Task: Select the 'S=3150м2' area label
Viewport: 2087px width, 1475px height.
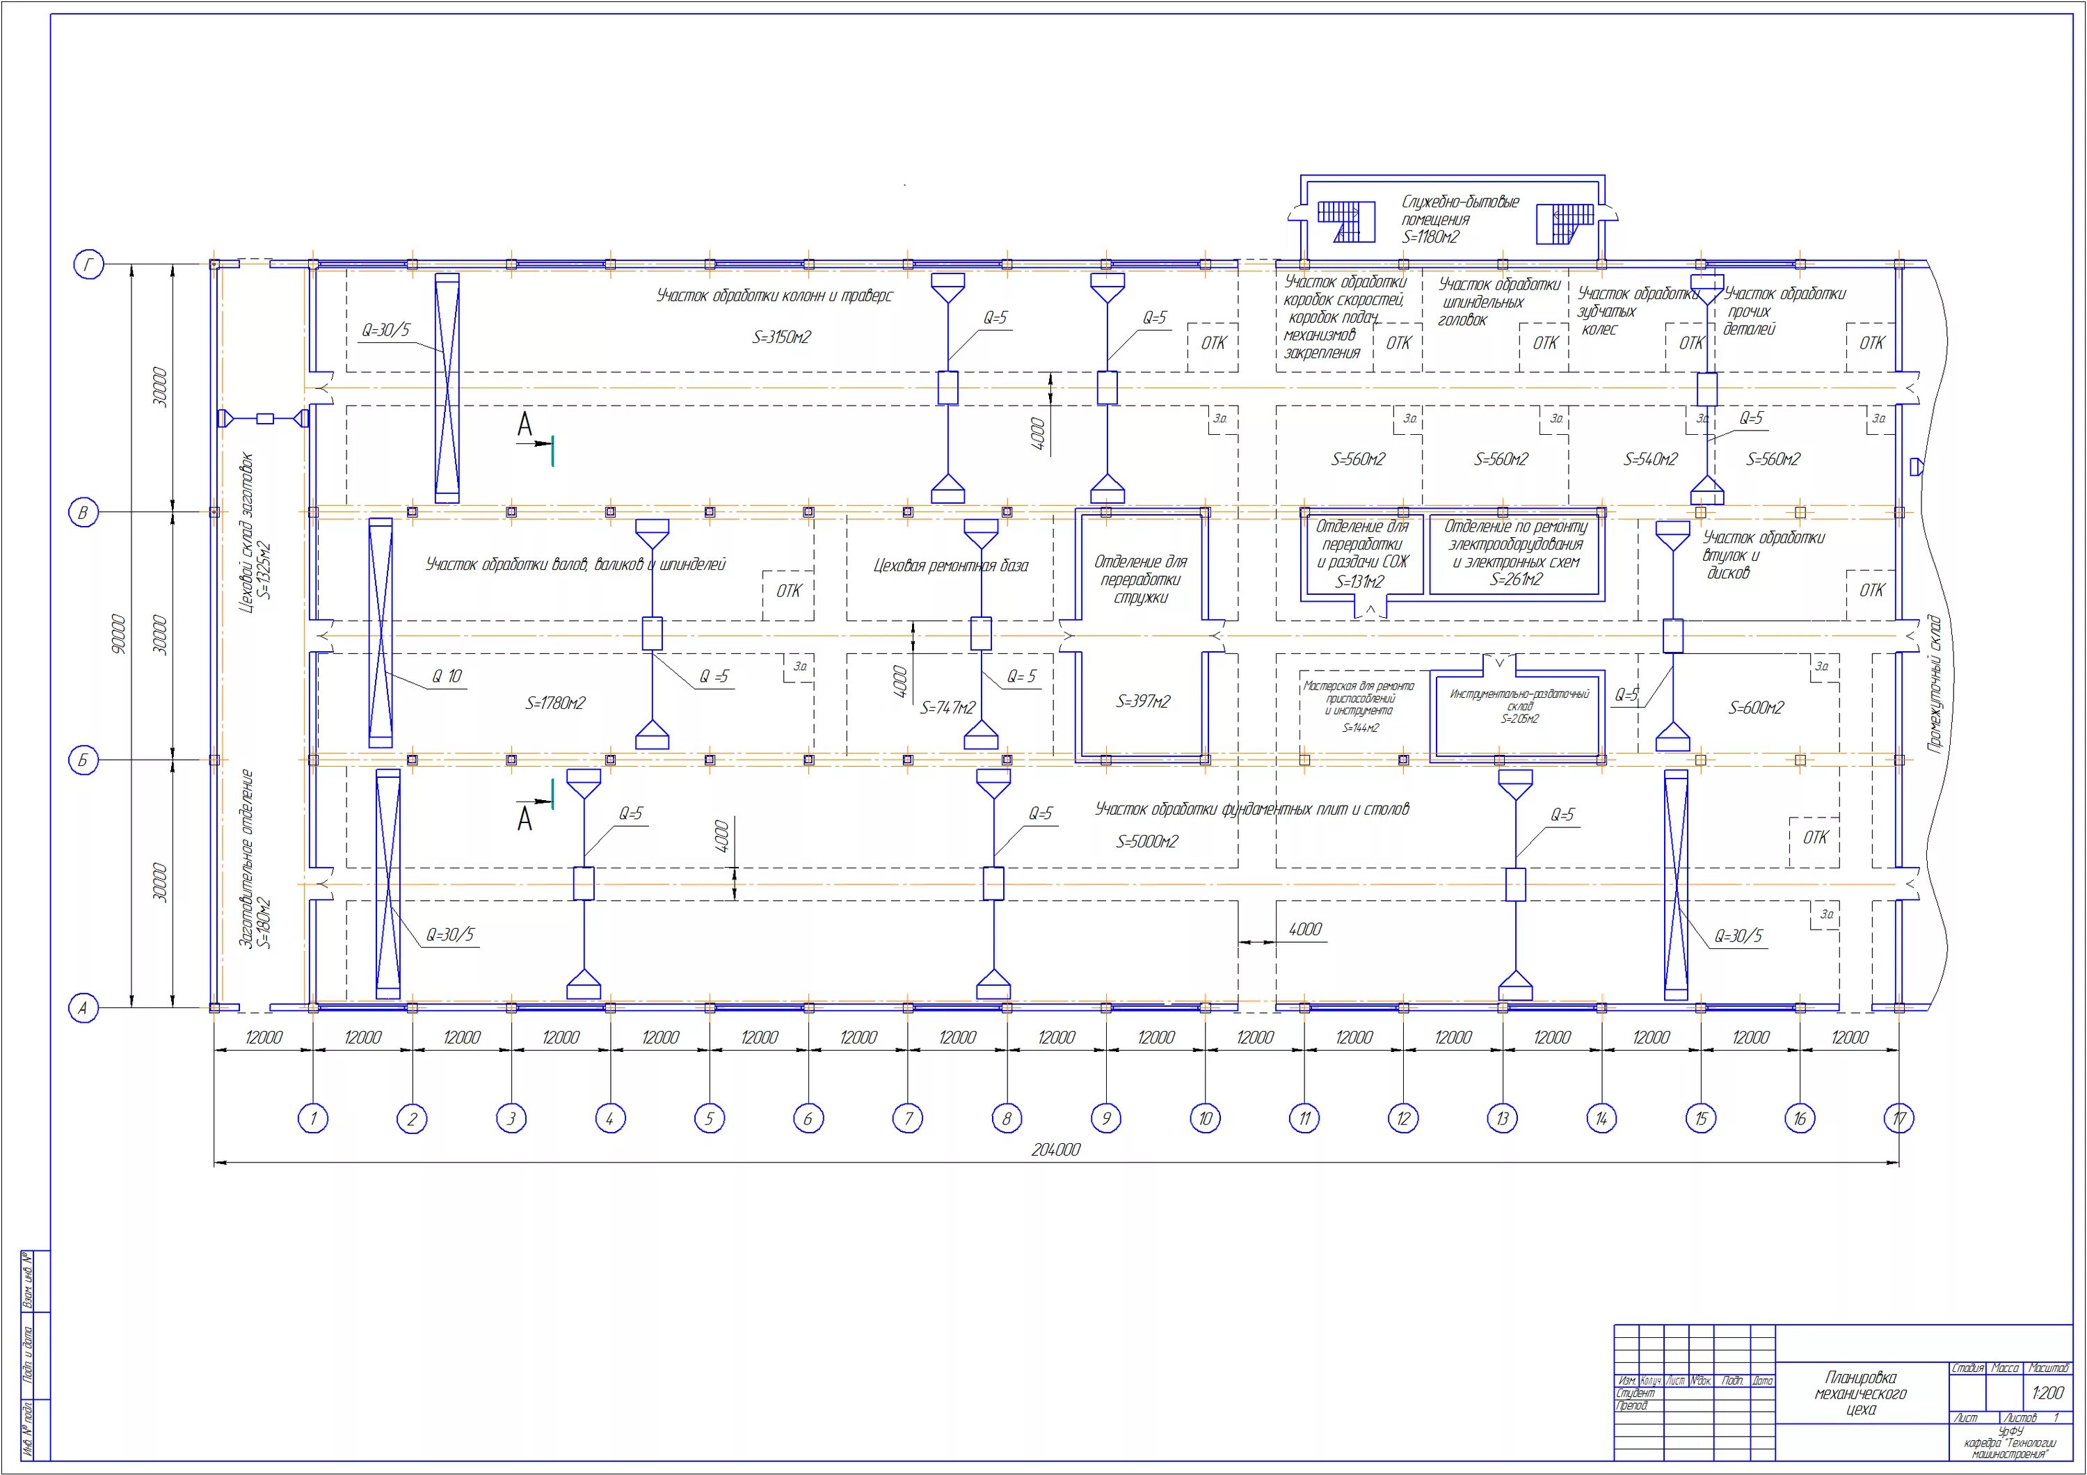Action: [781, 337]
